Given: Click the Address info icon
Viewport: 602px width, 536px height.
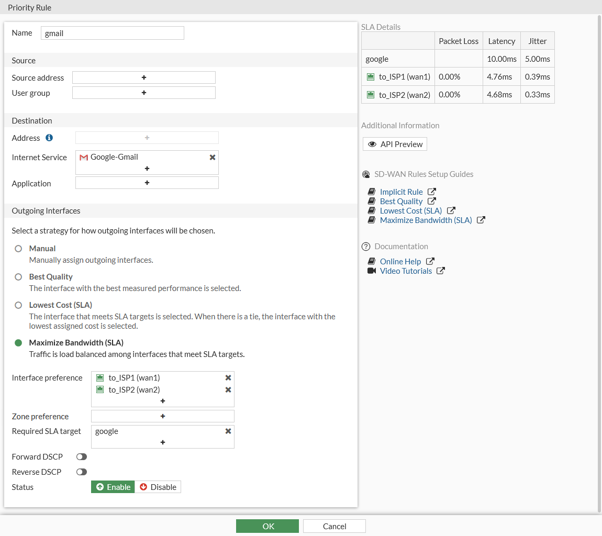Looking at the screenshot, I should 49,138.
